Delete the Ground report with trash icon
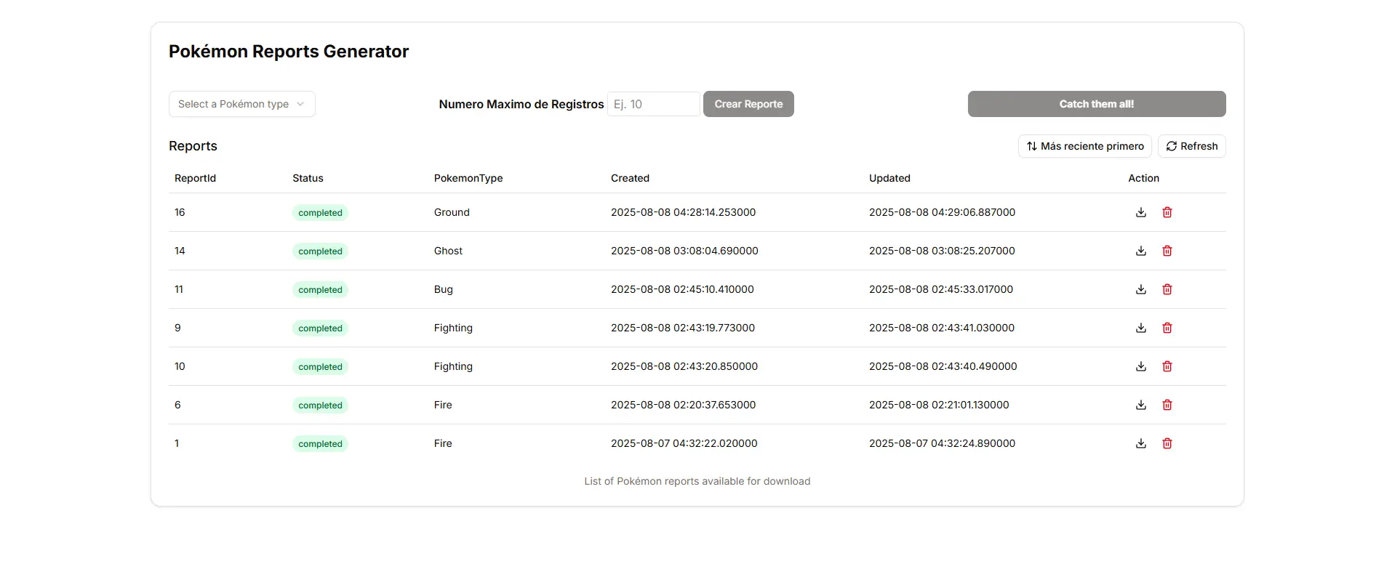The image size is (1392, 569). pos(1167,212)
